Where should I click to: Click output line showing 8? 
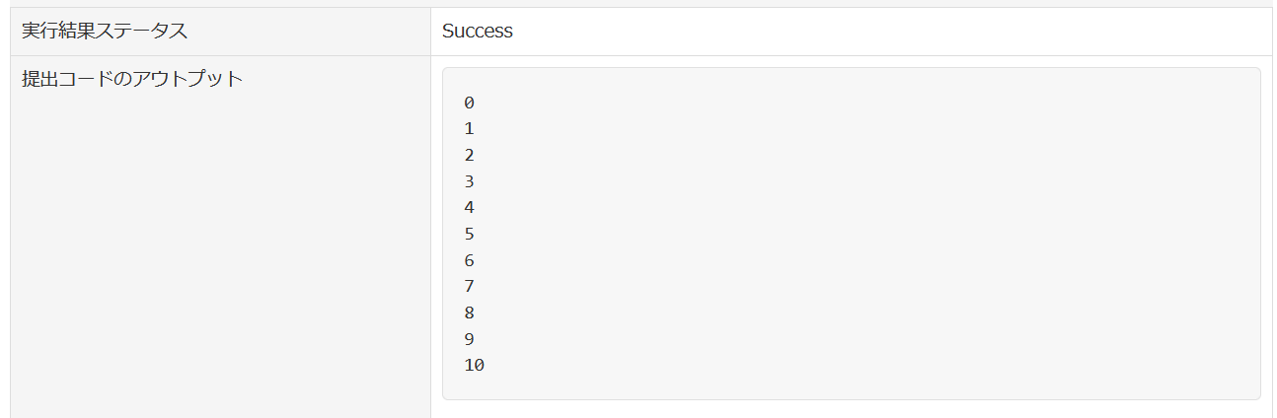469,313
